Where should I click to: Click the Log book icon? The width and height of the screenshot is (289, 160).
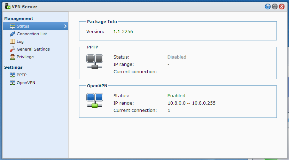13,41
